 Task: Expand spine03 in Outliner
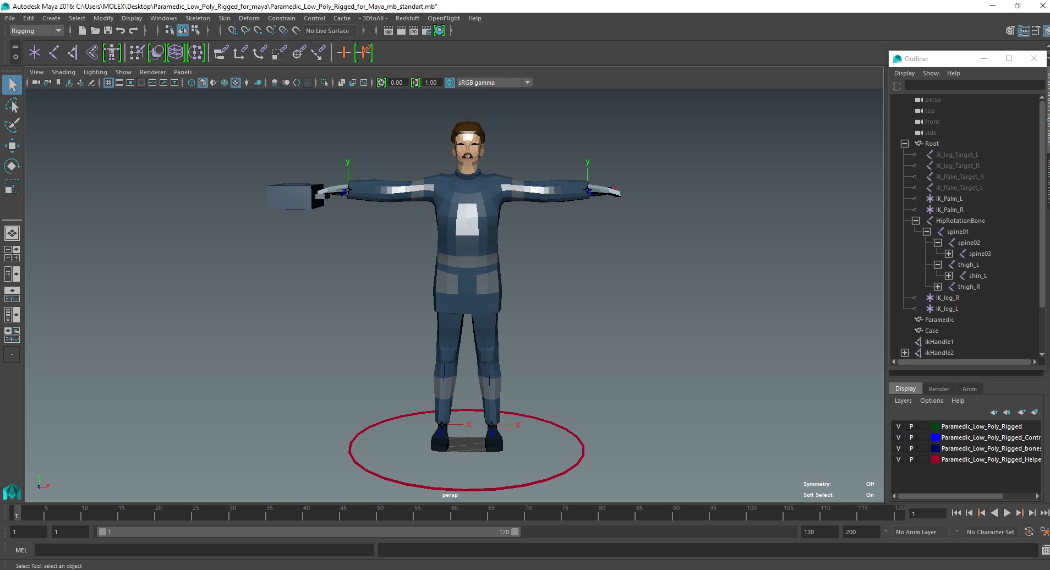pos(949,254)
